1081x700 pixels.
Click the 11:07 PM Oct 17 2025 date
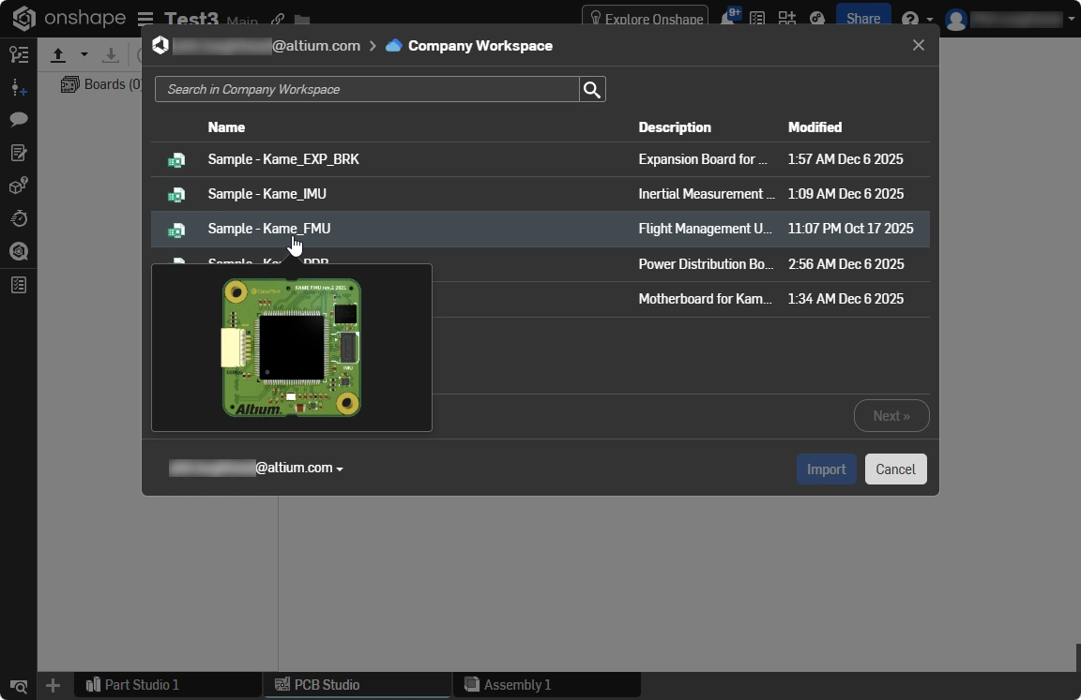pos(851,229)
